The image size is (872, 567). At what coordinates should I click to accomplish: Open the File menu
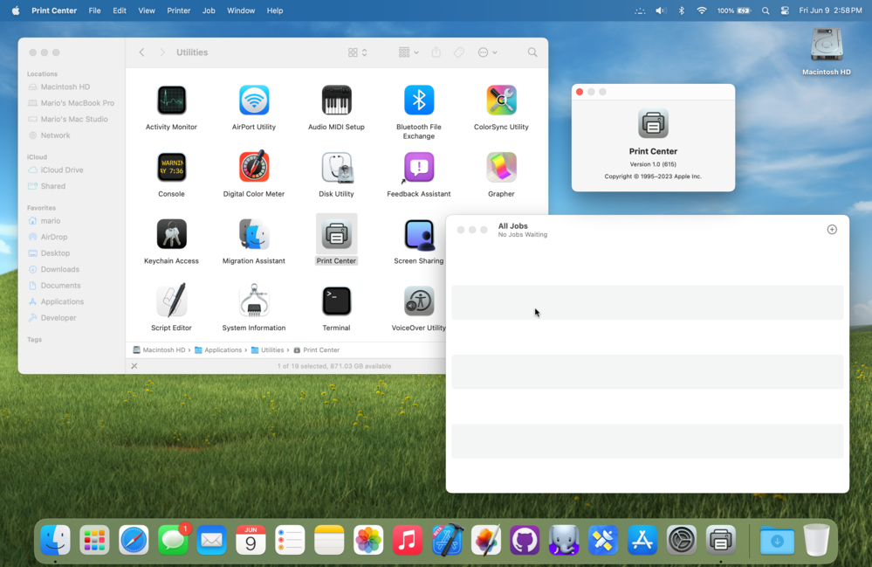click(x=94, y=10)
